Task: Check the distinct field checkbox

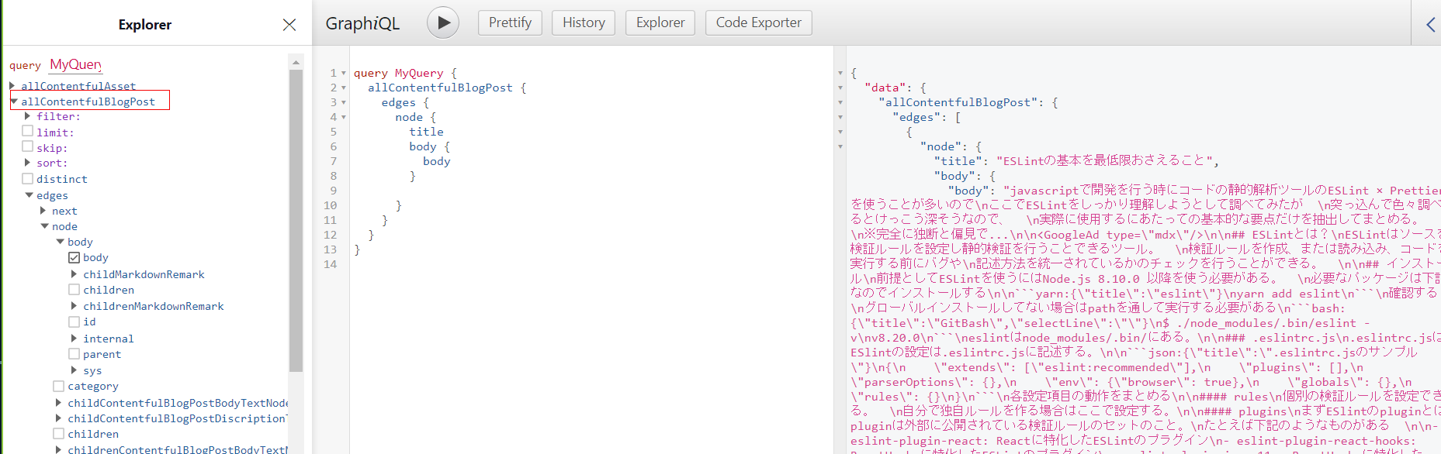Action: pos(28,178)
